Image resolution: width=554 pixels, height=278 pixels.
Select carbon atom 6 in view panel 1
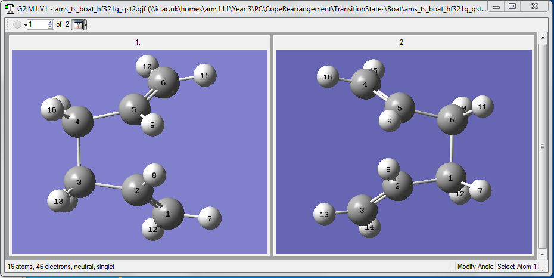point(163,82)
